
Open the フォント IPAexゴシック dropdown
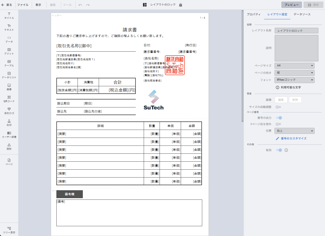(294, 80)
